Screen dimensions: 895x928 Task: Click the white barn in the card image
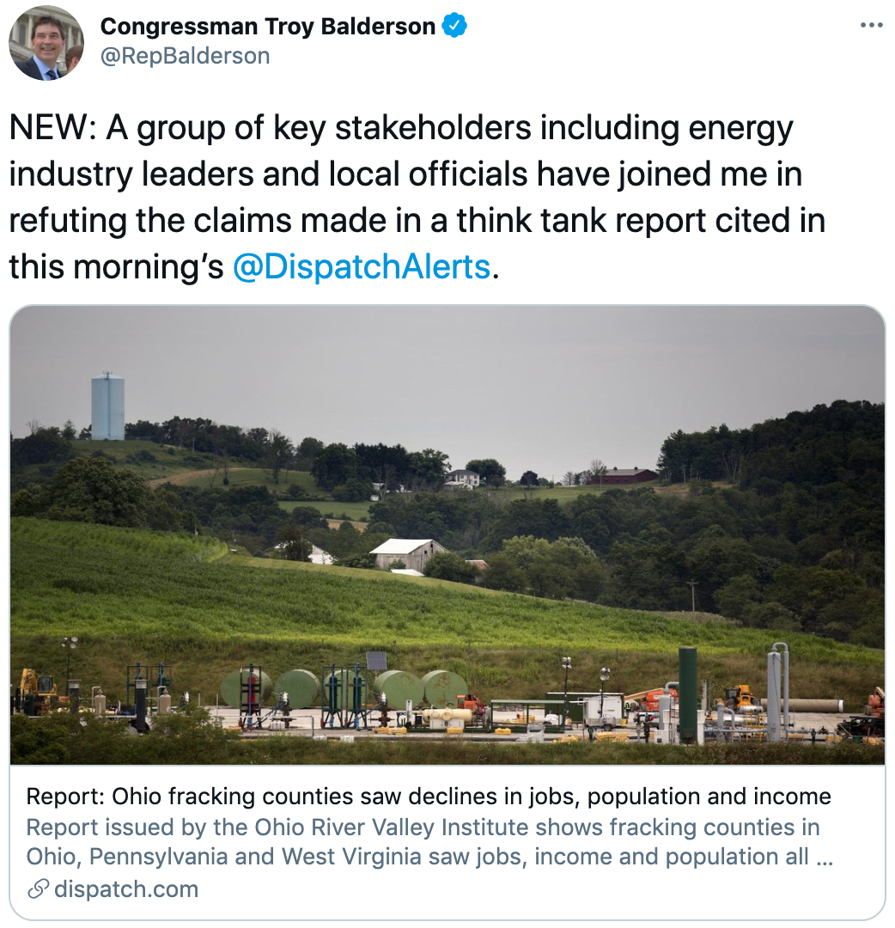coord(407,553)
